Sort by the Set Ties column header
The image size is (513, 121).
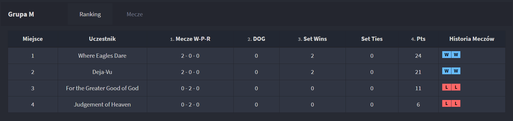click(x=372, y=39)
